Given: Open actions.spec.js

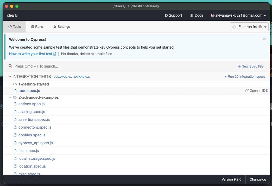Looking at the screenshot, I should [31, 104].
